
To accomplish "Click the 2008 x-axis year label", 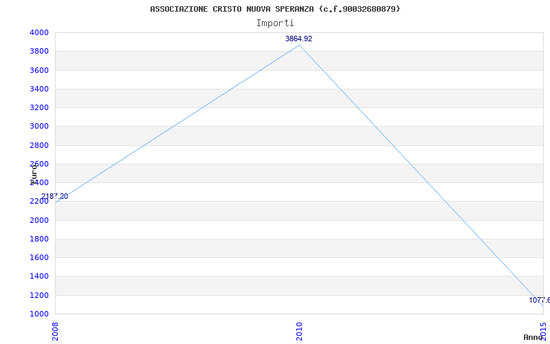I will [x=56, y=331].
